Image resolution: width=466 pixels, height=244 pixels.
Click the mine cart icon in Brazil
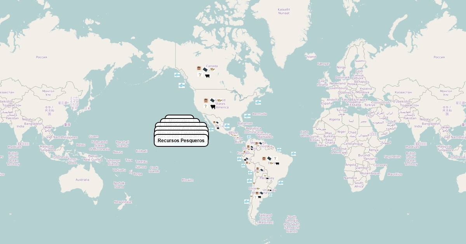point(264,158)
